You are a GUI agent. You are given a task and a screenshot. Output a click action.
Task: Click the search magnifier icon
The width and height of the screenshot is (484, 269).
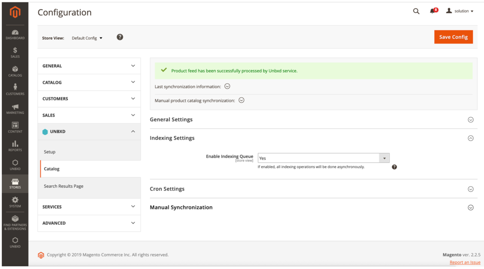416,11
